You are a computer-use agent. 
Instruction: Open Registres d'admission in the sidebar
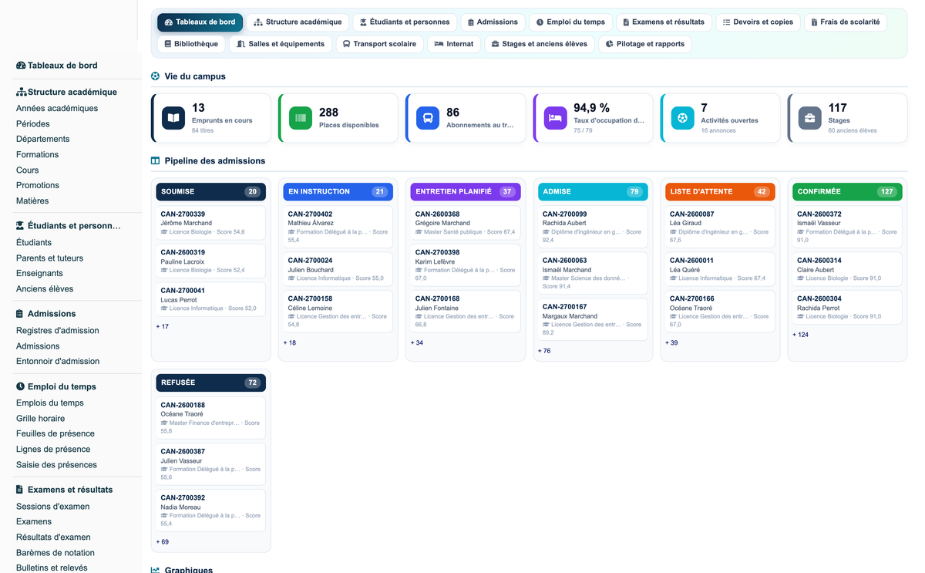click(x=58, y=331)
